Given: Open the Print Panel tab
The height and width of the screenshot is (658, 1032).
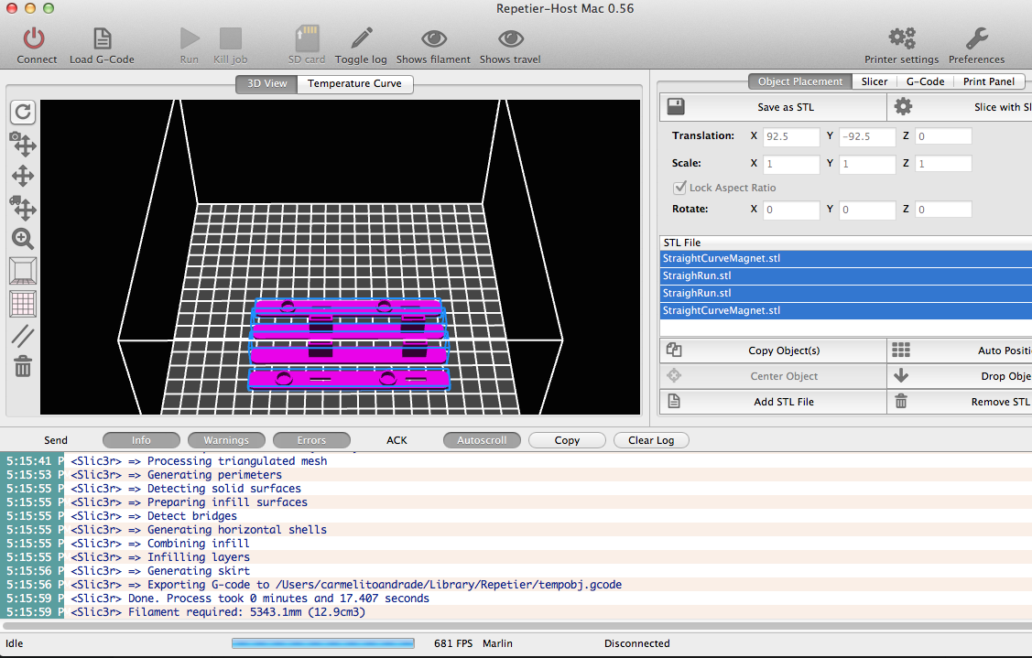Looking at the screenshot, I should click(989, 81).
